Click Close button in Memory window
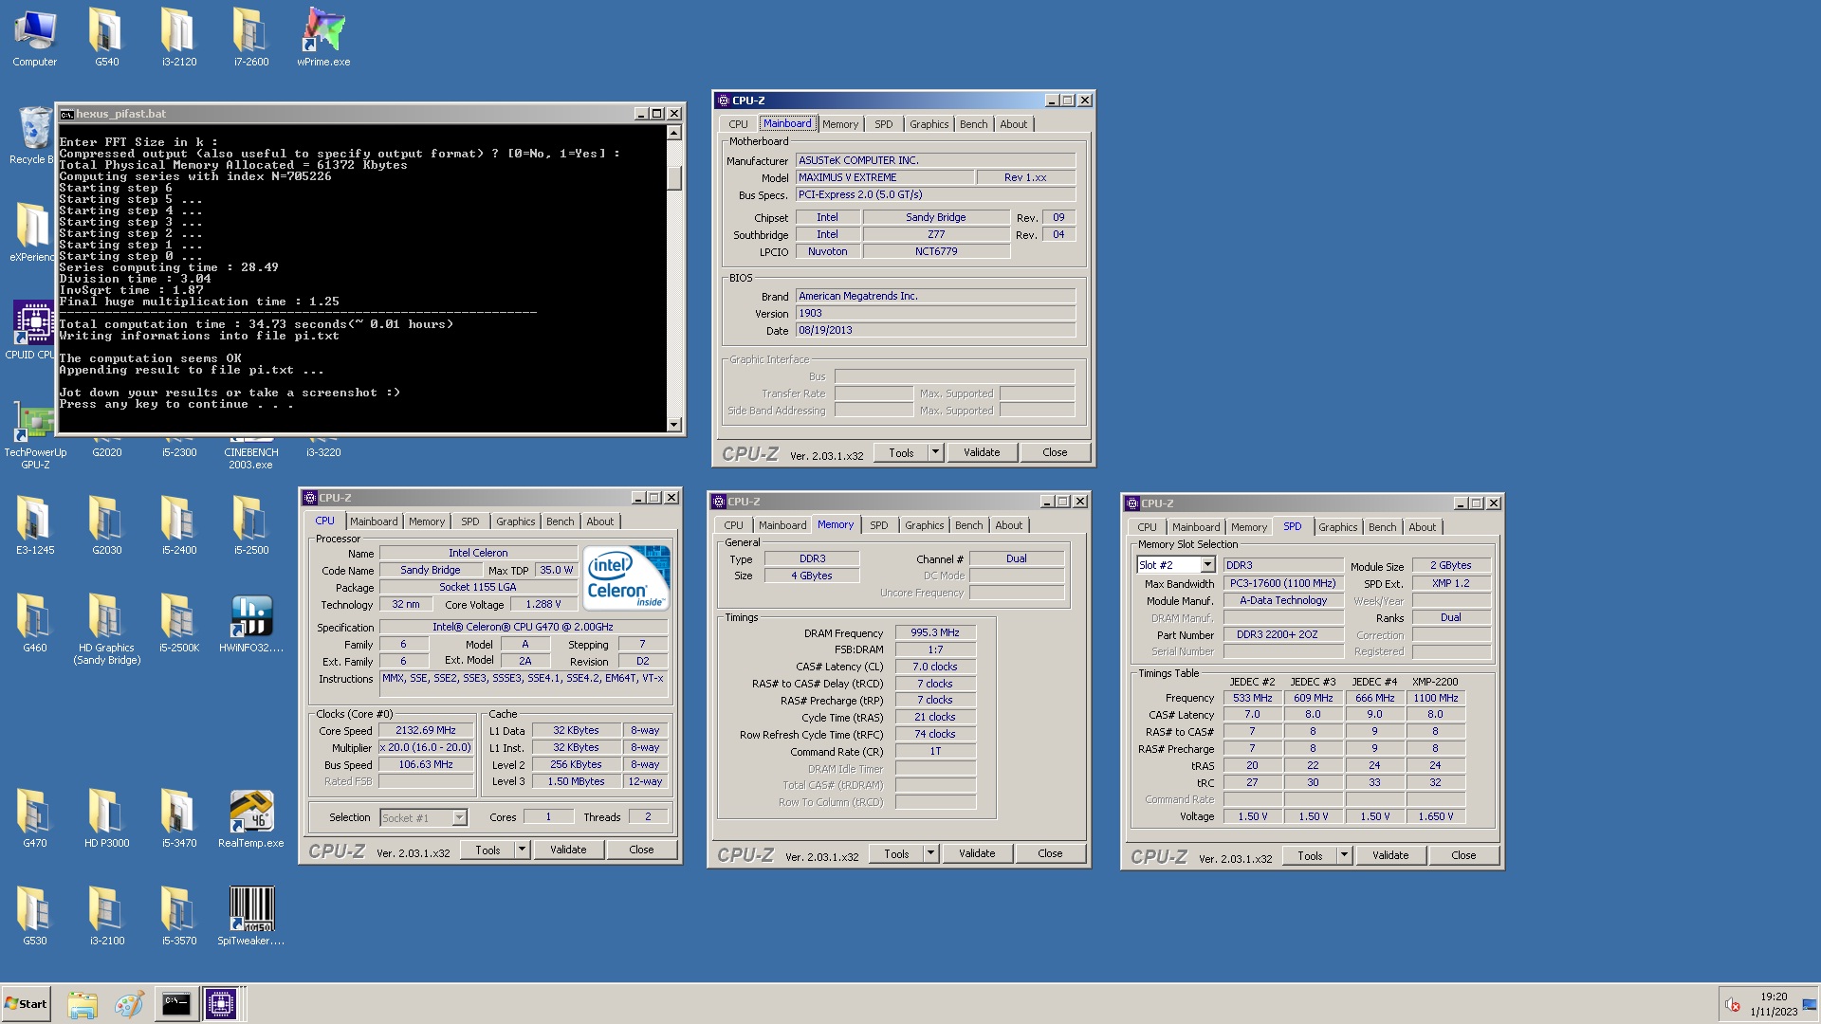 [x=1050, y=853]
